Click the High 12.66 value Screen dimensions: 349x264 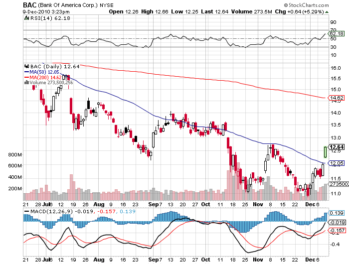pos(155,11)
